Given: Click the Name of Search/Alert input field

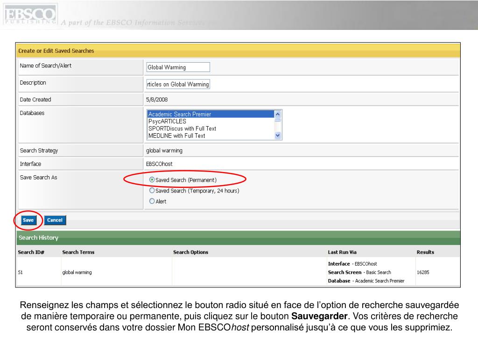Looking at the screenshot, I should pos(178,67).
